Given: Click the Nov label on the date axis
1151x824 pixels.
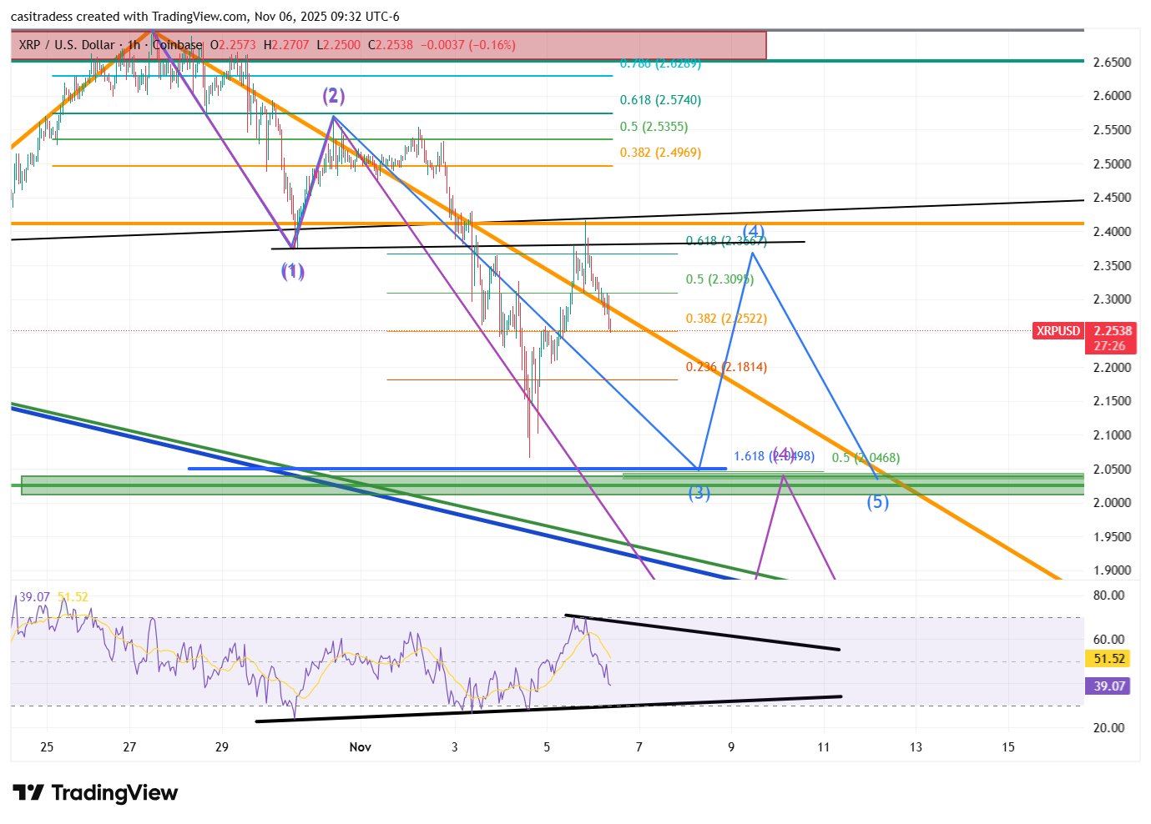Looking at the screenshot, I should point(360,746).
